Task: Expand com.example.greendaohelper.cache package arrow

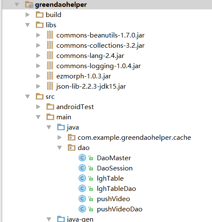Action: 60,137
